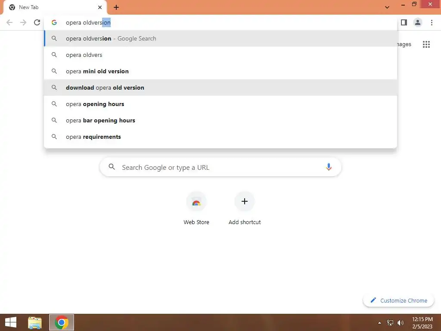Expand the tab search chevron
Viewport: 441px width, 331px height.
pyautogui.click(x=387, y=7)
